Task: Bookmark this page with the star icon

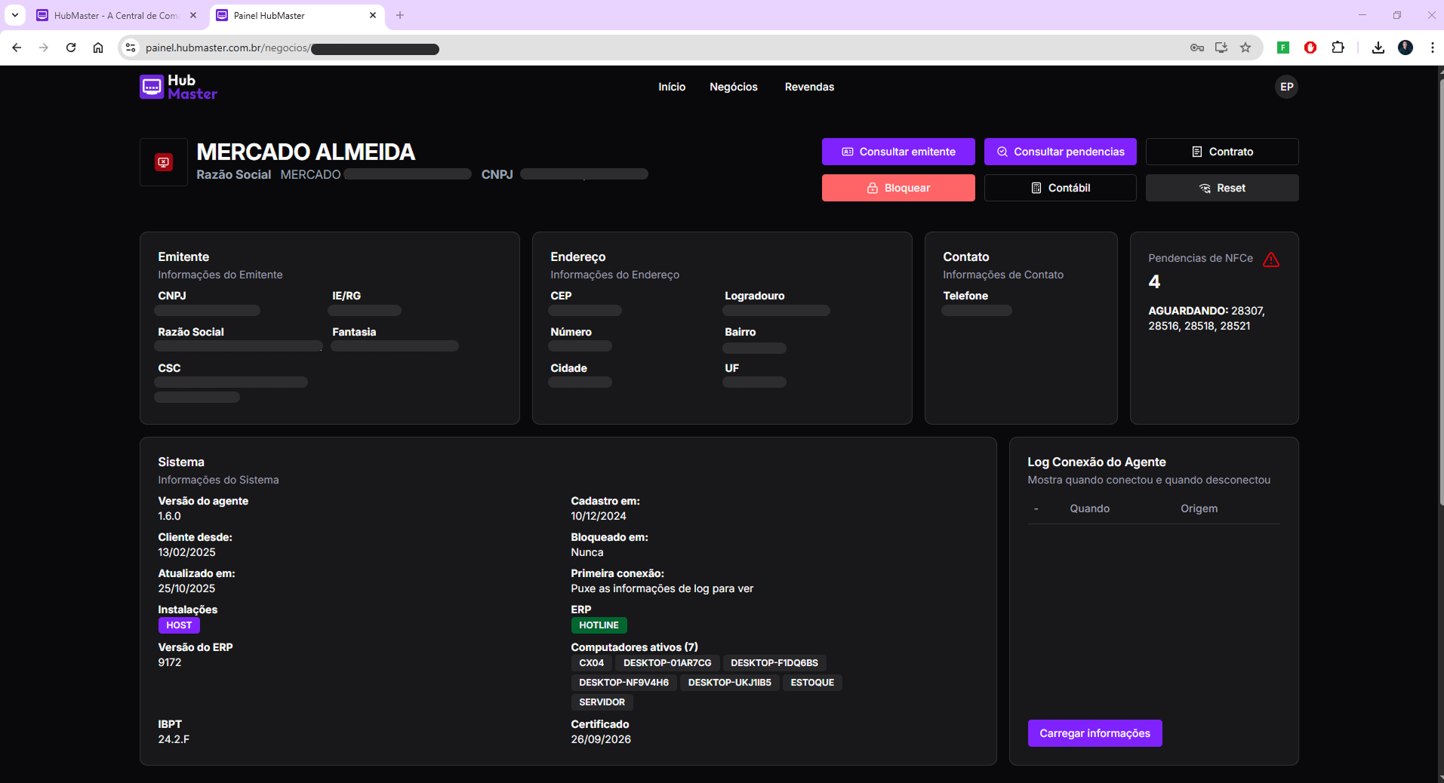Action: [1245, 48]
